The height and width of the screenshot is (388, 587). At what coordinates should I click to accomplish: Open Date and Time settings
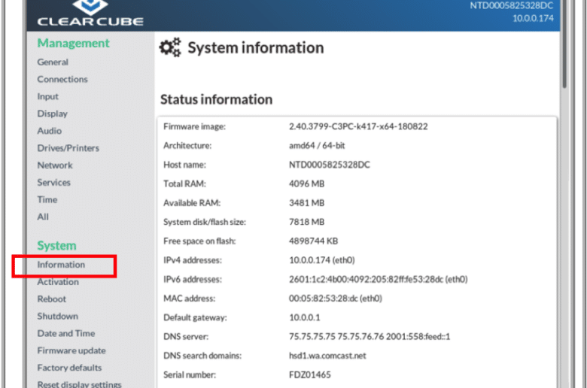click(66, 334)
